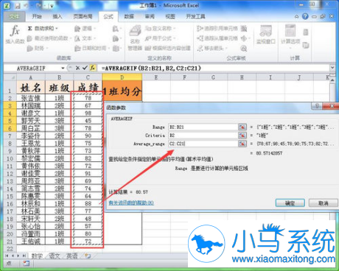Switch to the Data (数据) tab
The image size is (339, 271).
click(129, 16)
